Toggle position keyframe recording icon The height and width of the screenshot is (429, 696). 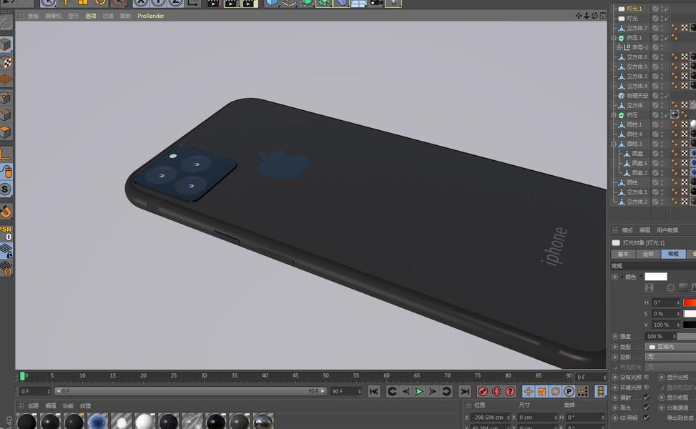[528, 391]
